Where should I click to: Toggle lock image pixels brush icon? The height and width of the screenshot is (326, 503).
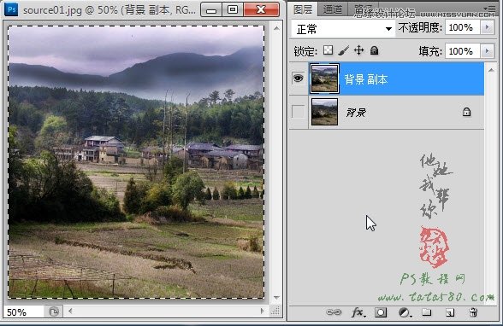(x=344, y=50)
